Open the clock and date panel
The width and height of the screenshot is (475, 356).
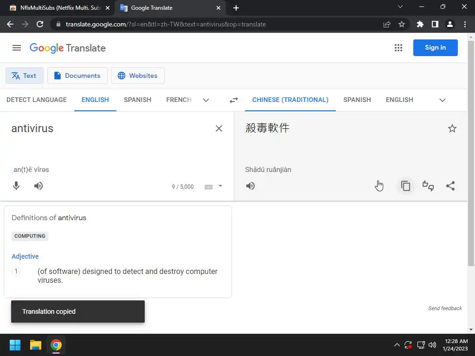[456, 345]
